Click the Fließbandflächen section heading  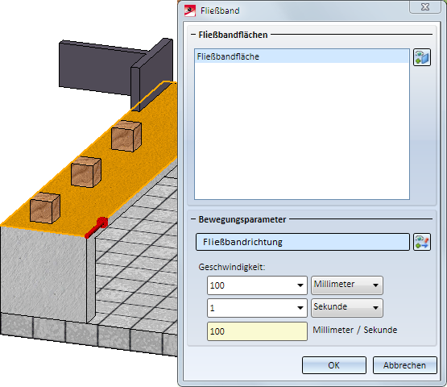click(x=234, y=35)
